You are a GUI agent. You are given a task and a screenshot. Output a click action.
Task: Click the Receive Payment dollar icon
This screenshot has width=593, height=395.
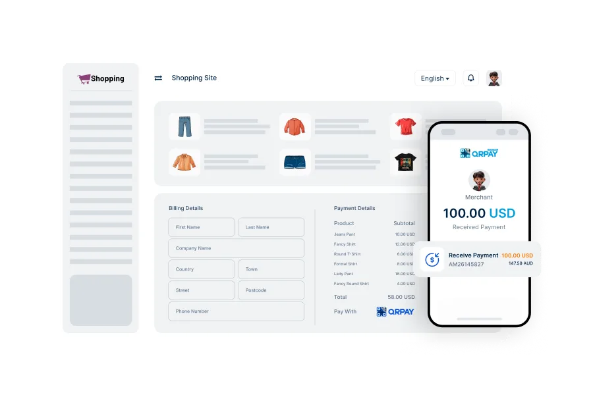tap(432, 259)
